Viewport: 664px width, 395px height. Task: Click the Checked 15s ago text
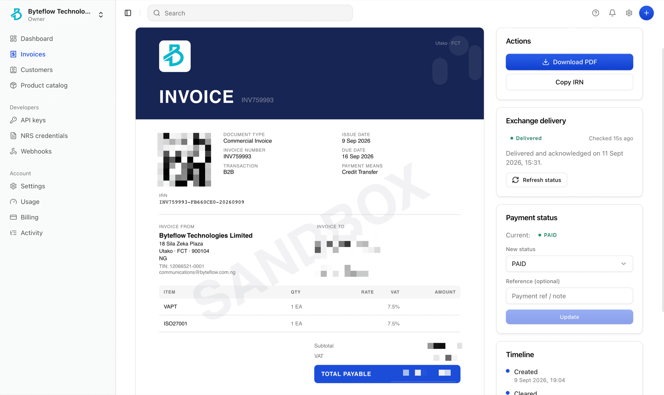(611, 138)
